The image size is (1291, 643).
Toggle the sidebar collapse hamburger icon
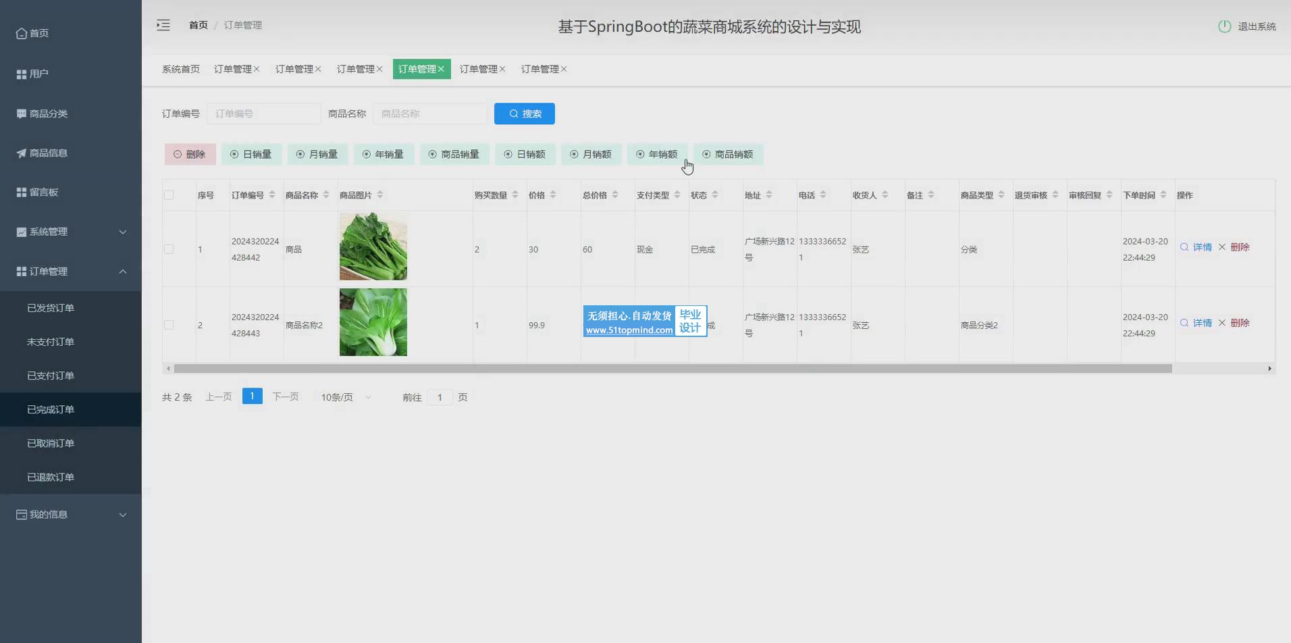click(163, 25)
